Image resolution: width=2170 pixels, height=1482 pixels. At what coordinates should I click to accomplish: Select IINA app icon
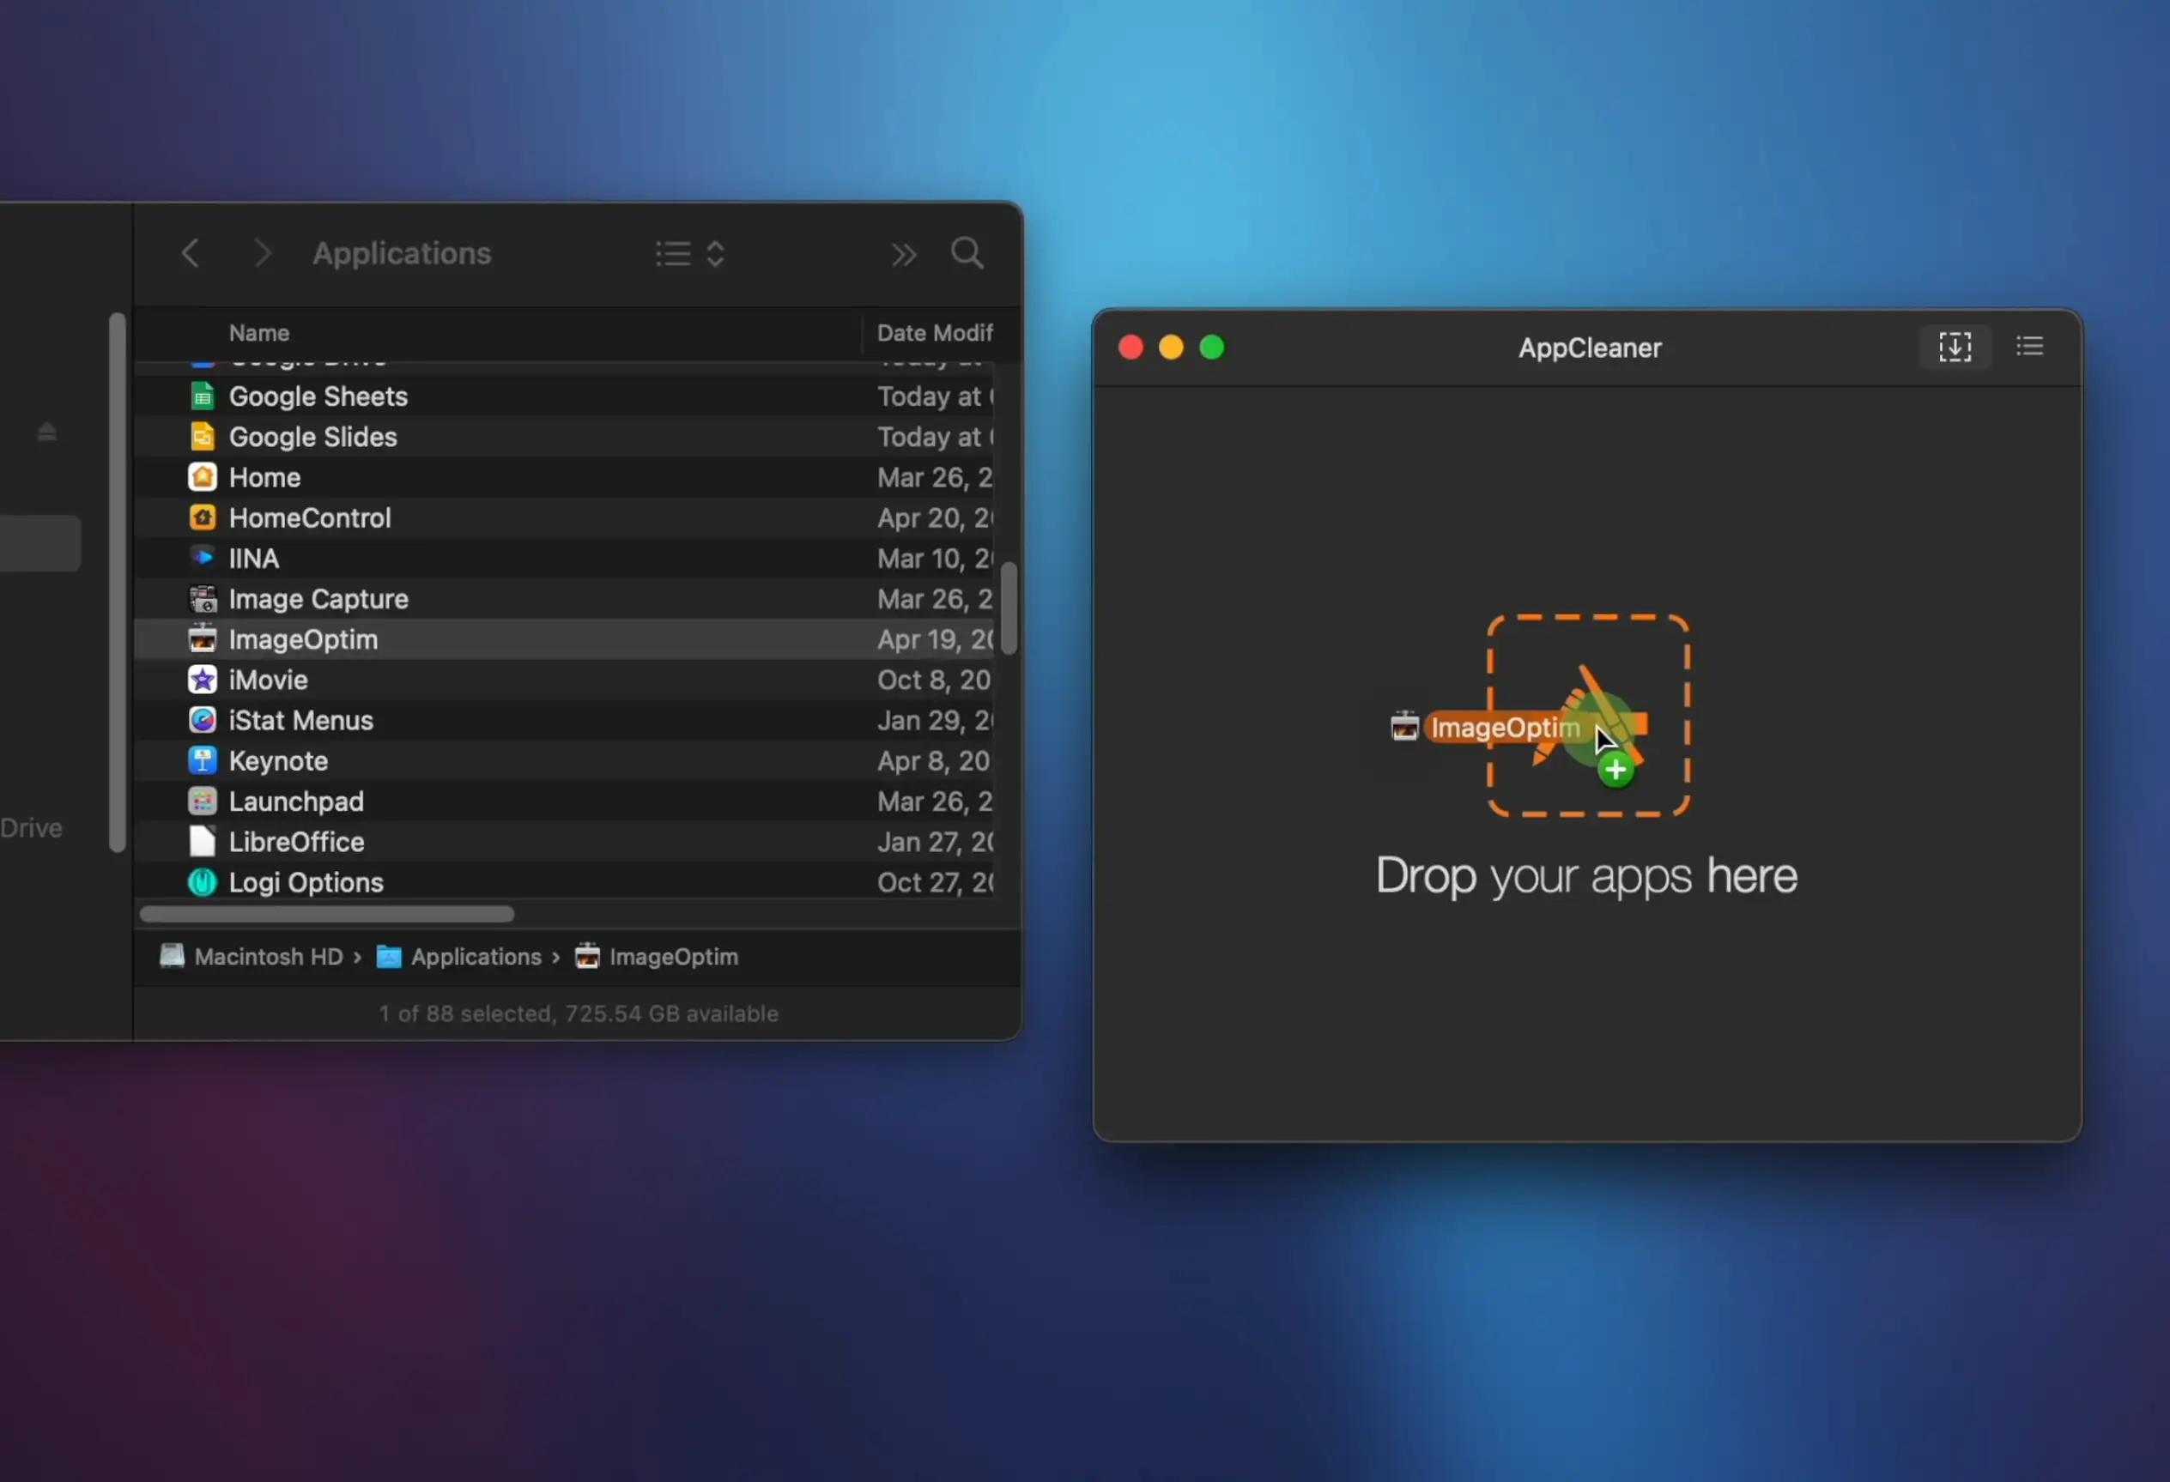coord(203,558)
